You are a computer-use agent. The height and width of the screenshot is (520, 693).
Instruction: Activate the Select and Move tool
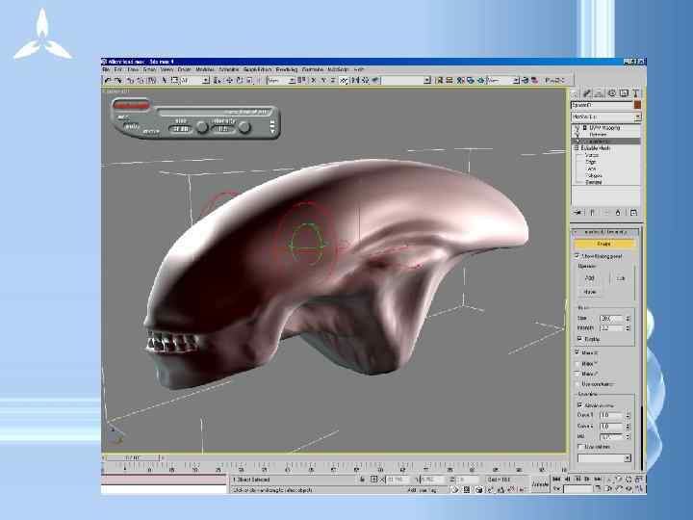tap(229, 81)
